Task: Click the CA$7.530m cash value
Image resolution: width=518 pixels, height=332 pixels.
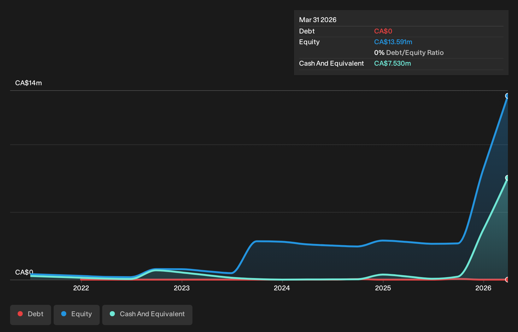Action: coord(392,63)
